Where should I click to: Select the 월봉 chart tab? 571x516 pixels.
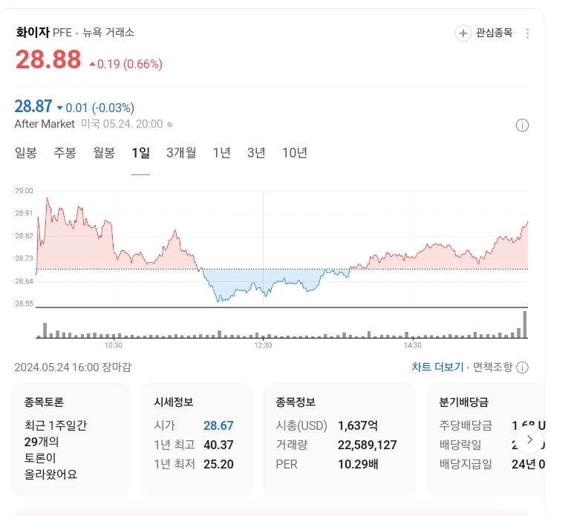pyautogui.click(x=104, y=153)
